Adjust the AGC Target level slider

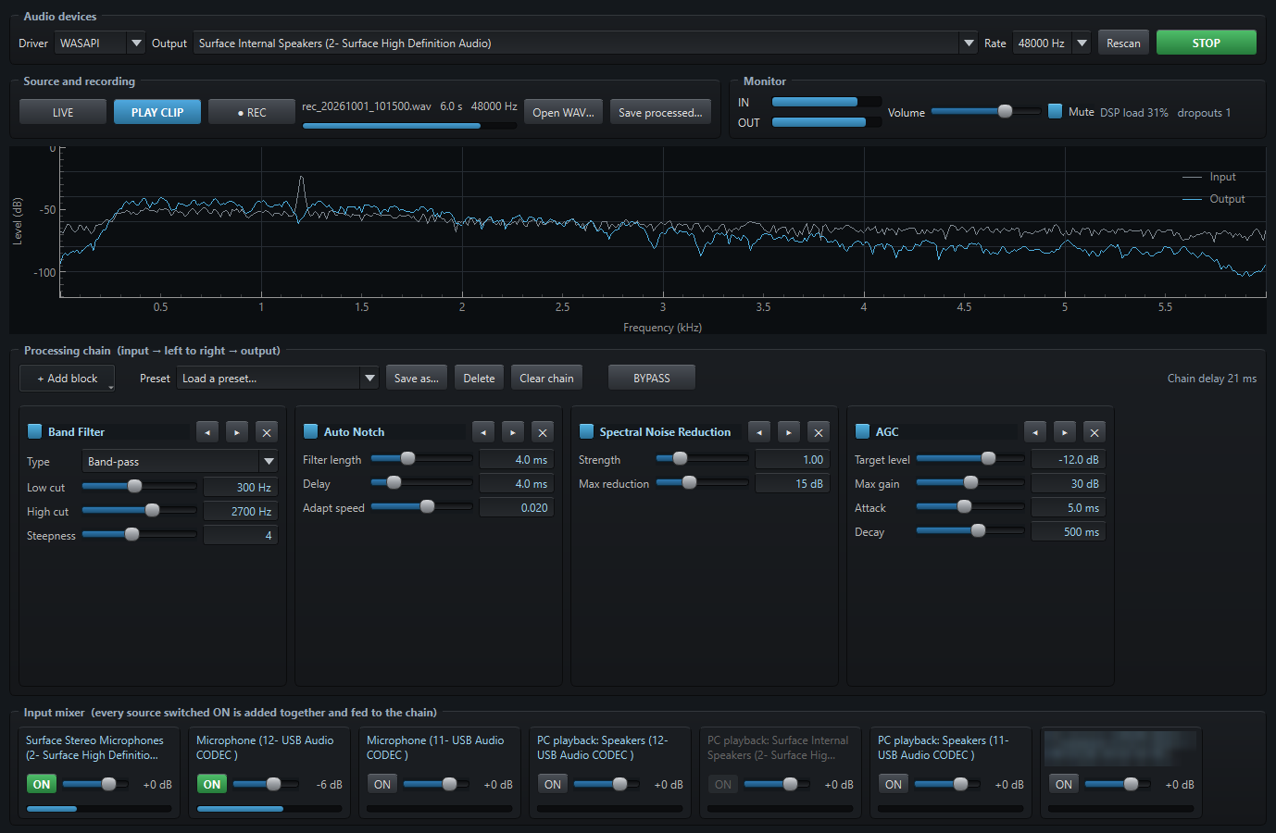[970, 459]
